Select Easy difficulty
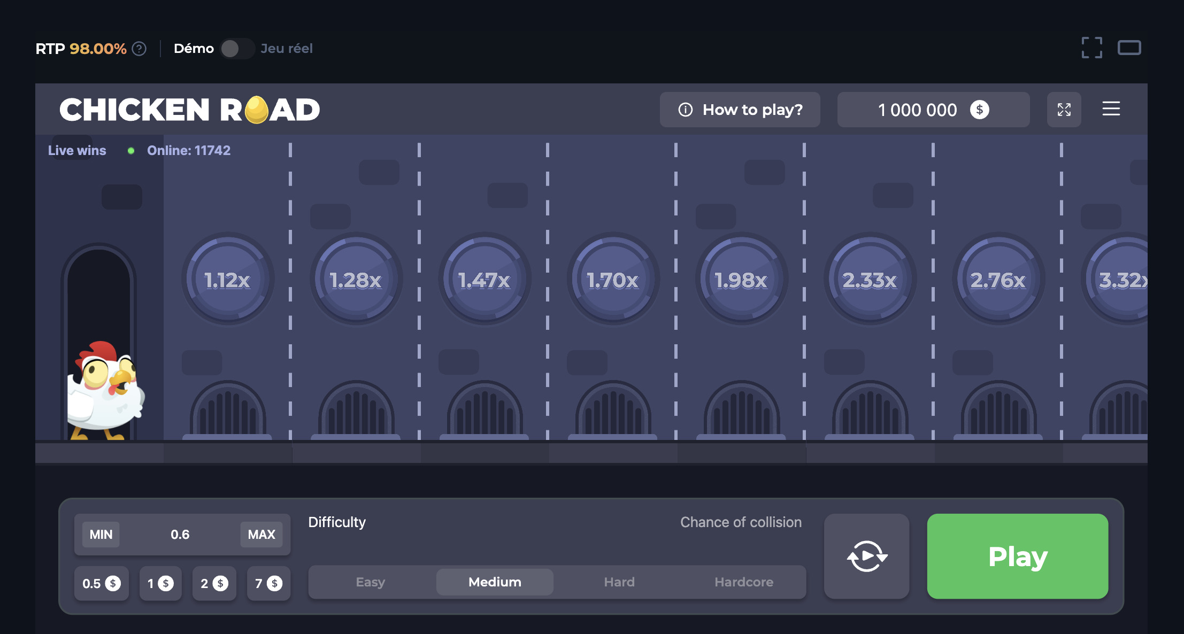This screenshot has width=1184, height=634. pyautogui.click(x=370, y=582)
